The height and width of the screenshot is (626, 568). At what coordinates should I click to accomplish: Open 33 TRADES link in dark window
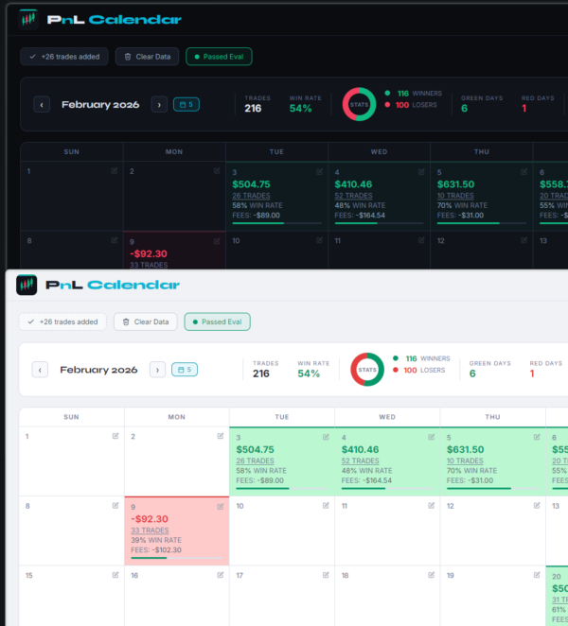tap(149, 265)
